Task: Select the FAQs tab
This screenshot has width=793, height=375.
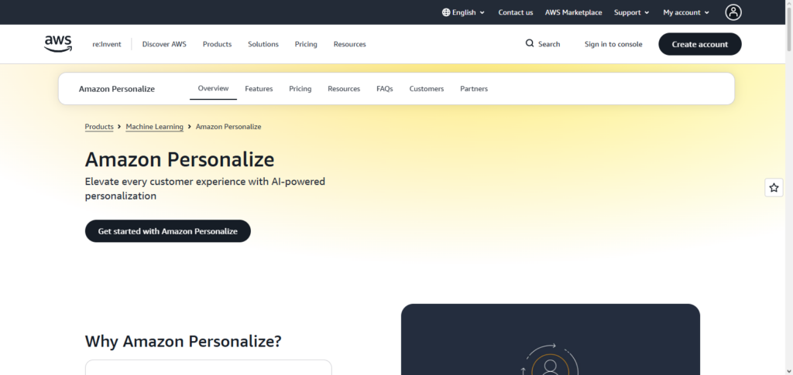Action: click(x=385, y=89)
